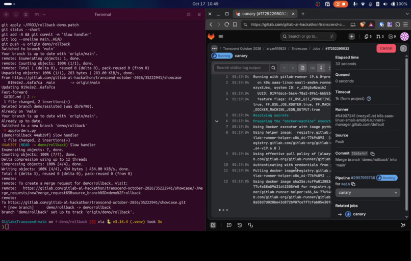Click the compose edit icon in bottom bar
The width and height of the screenshot is (411, 261).
[x=213, y=225]
